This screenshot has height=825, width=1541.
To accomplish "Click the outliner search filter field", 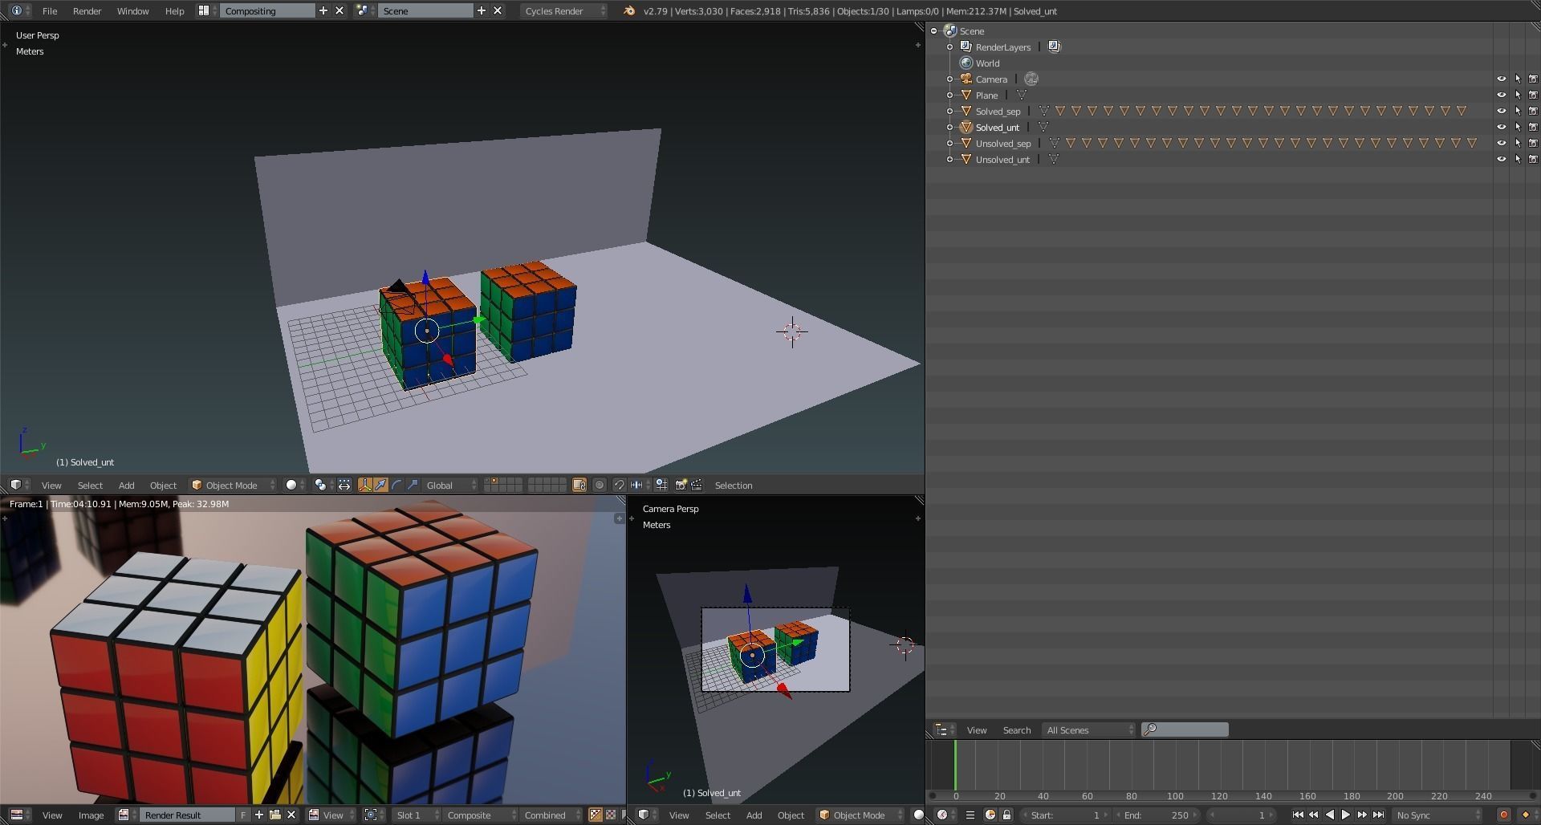I will pyautogui.click(x=1185, y=730).
